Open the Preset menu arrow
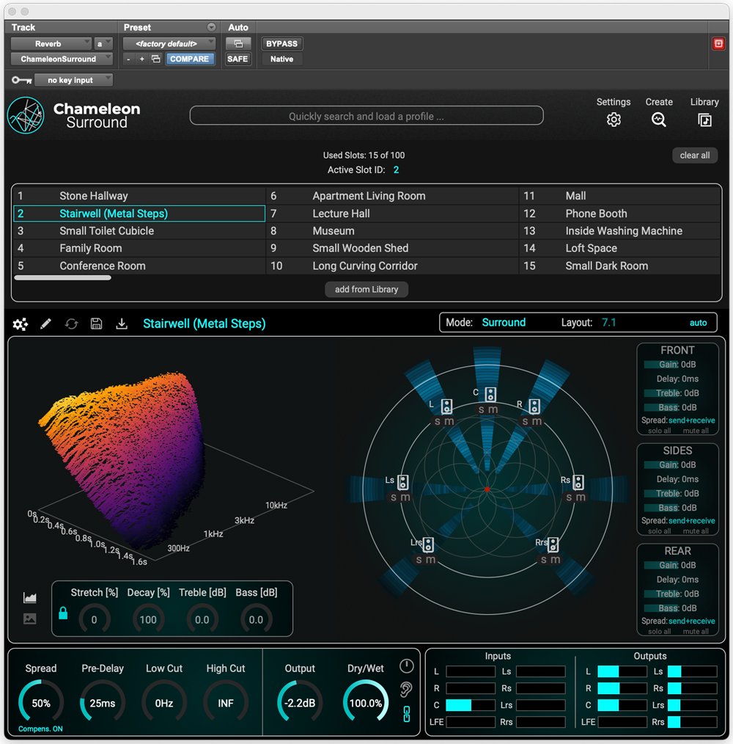Screen dimensions: 733x744 [x=211, y=27]
